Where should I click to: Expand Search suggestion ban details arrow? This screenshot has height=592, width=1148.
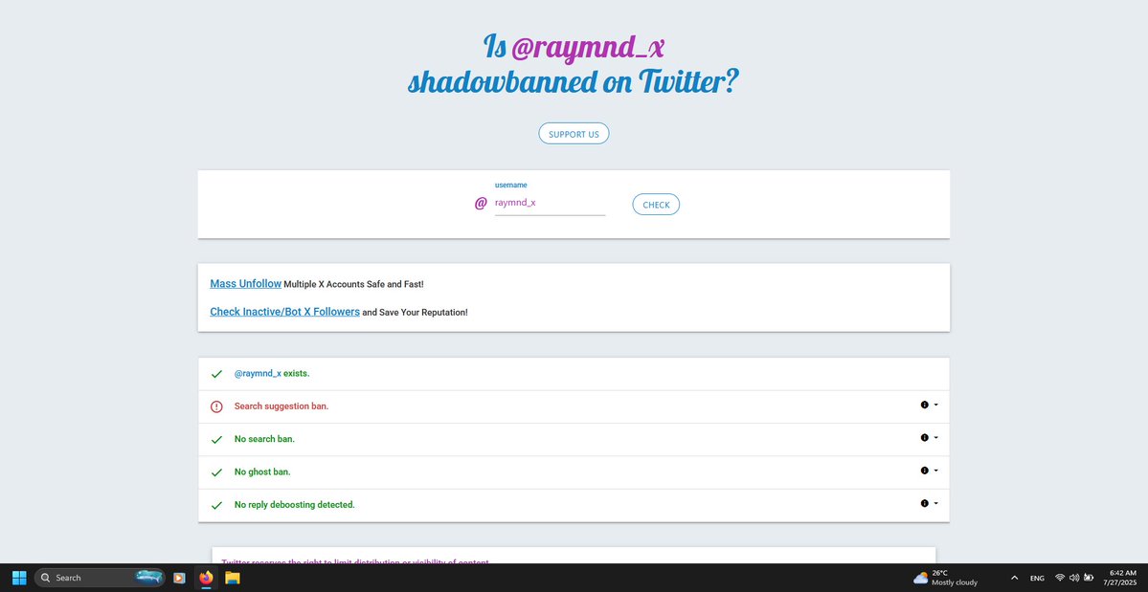point(936,405)
